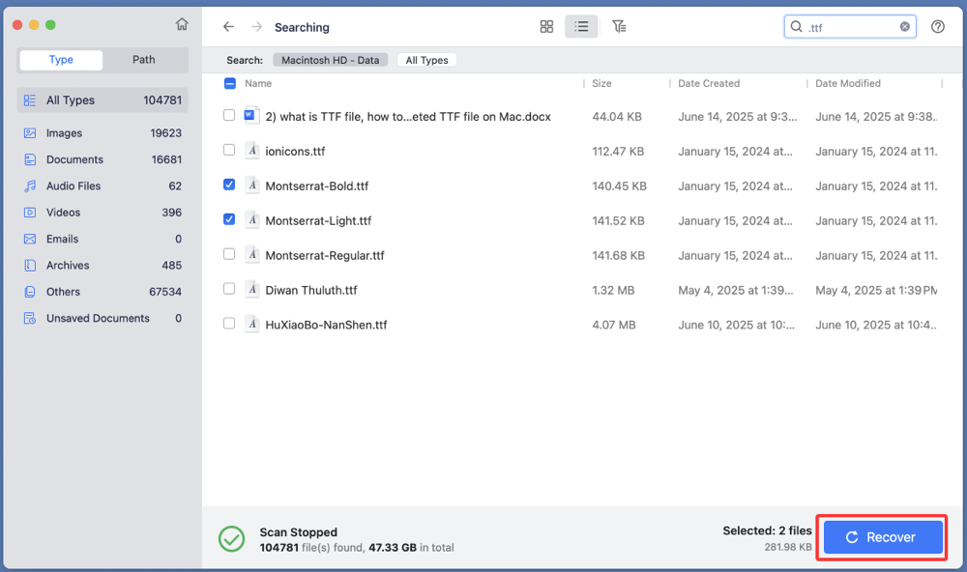Check the checkbox for Montserrat-Regular.ttf
The width and height of the screenshot is (967, 572).
tap(228, 254)
